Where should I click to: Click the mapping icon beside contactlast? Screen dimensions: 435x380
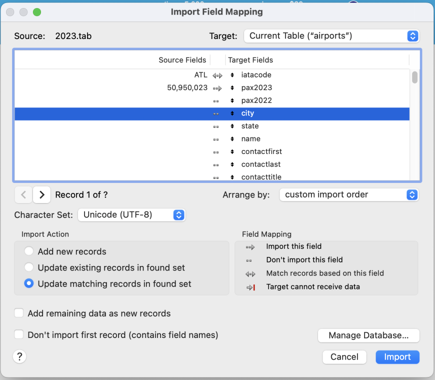click(216, 165)
